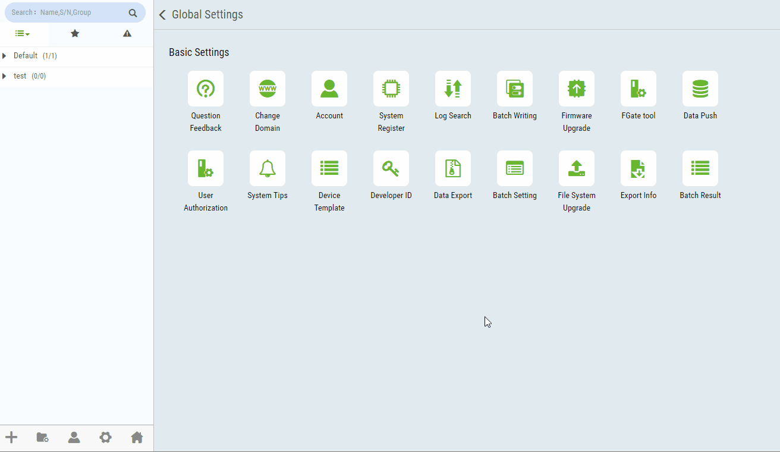Select the Data Push database icon

[x=700, y=89]
